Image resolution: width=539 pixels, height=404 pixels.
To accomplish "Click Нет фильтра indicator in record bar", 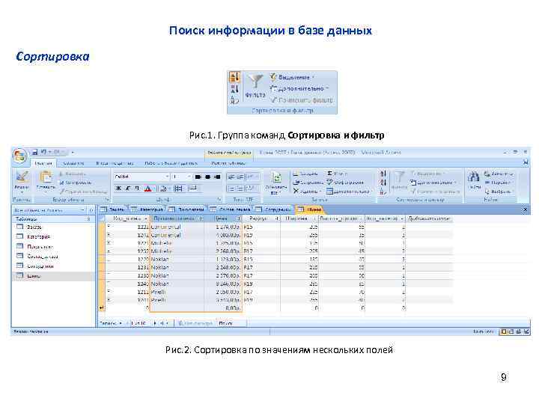I will tap(195, 323).
